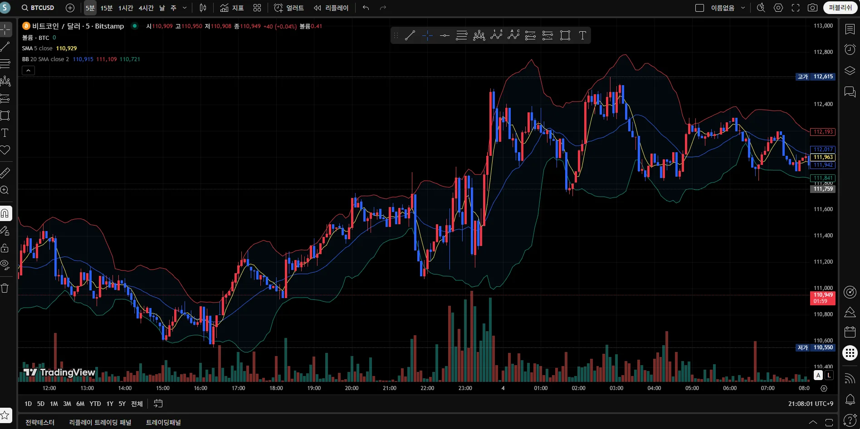860x429 pixels.
Task: Select the text tool in left sidebar
Action: (5, 133)
